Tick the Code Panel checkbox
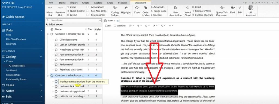Viewport: 279px width, 104px height. [x=115, y=26]
